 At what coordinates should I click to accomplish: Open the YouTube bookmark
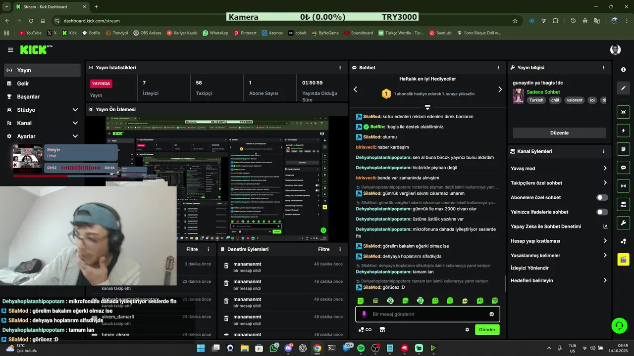tap(30, 33)
